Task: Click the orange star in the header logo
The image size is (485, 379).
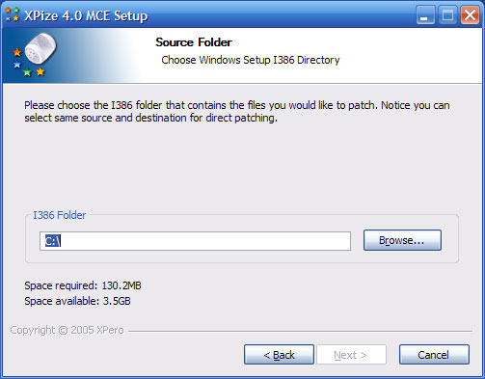Action: click(17, 52)
